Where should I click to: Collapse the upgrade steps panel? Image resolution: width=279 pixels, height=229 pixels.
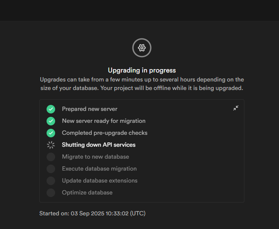point(235,108)
